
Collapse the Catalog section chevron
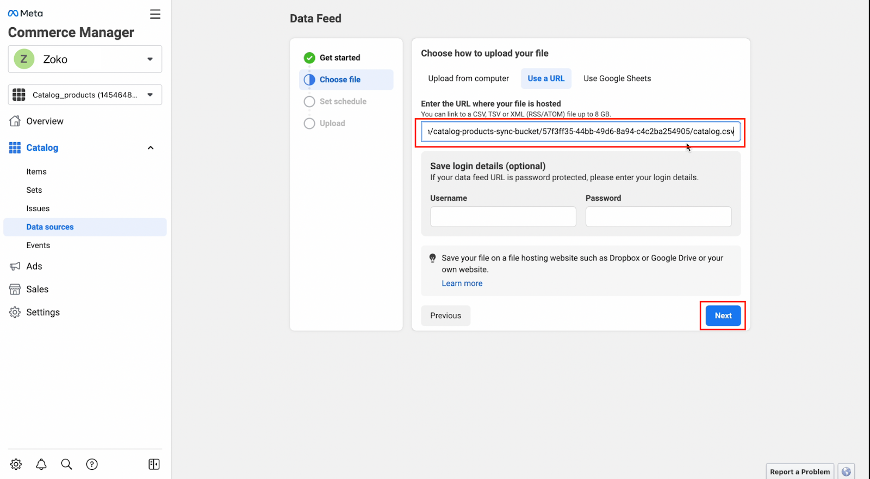click(151, 148)
